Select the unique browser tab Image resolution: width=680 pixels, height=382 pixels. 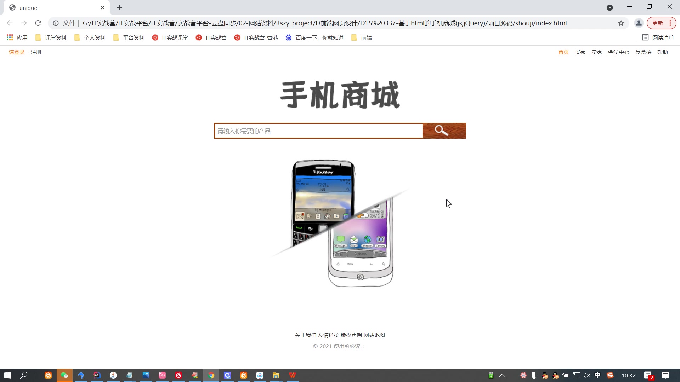(x=57, y=8)
